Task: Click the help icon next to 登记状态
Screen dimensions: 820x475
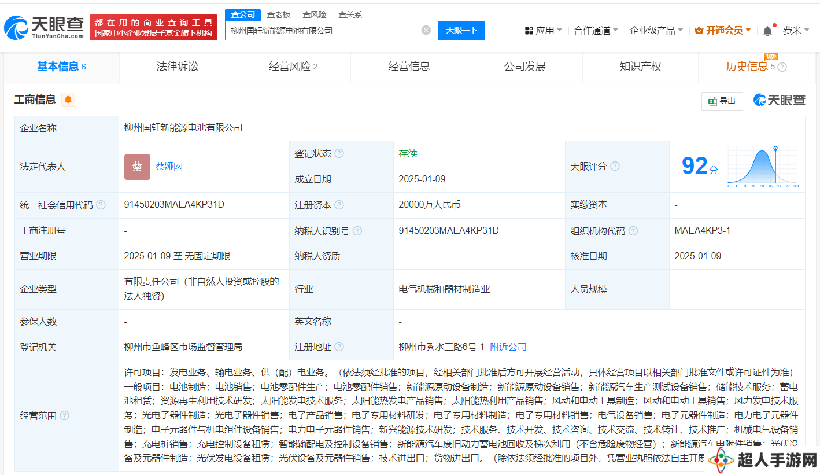Action: point(339,153)
